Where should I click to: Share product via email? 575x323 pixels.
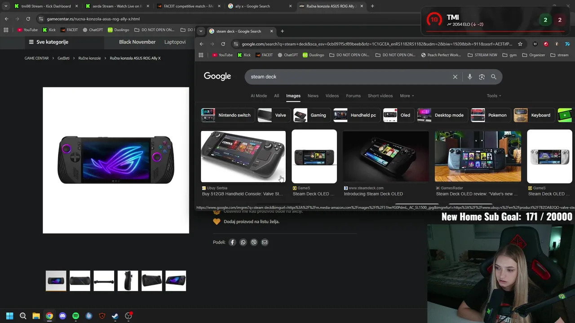[x=265, y=242]
